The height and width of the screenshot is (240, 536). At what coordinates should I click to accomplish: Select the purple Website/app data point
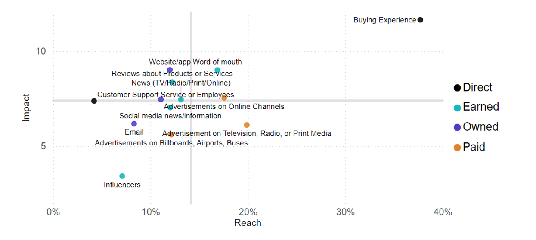(170, 70)
